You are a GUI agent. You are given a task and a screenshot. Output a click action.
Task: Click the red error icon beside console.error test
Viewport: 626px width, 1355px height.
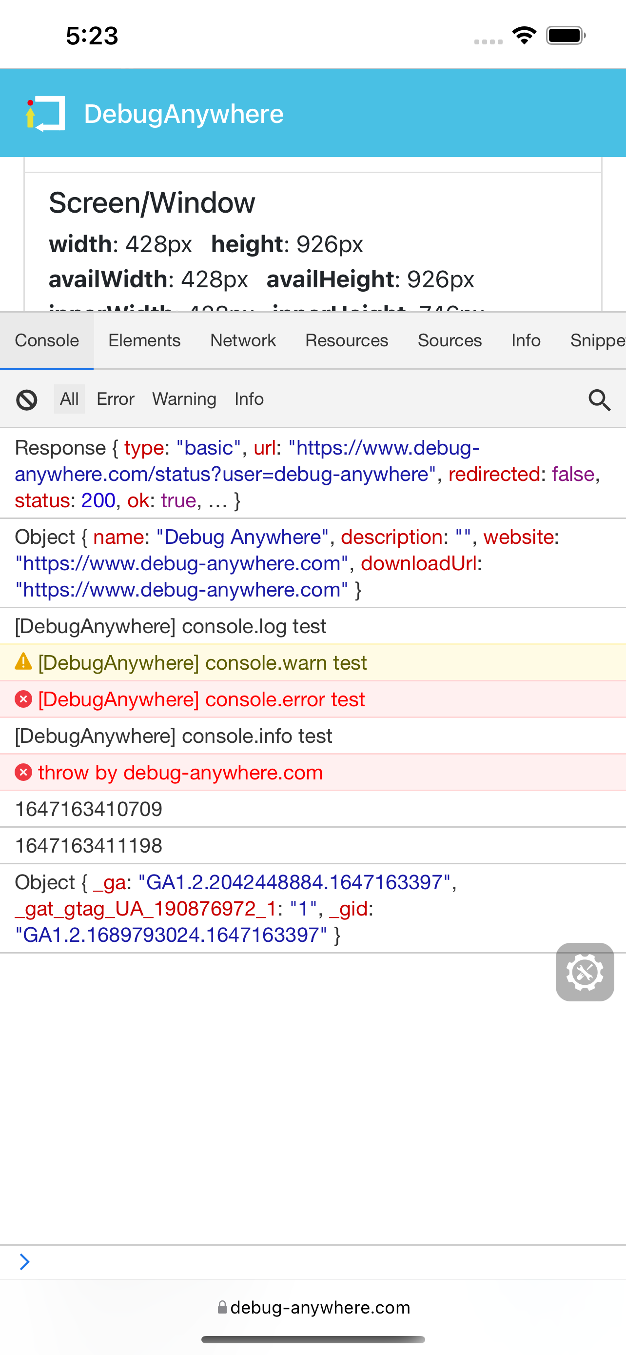pos(23,699)
